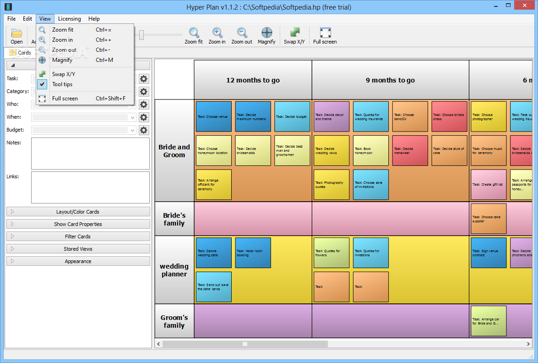Image resolution: width=538 pixels, height=363 pixels.
Task: Choose Zoom fit in the View menu
Action: 85,30
